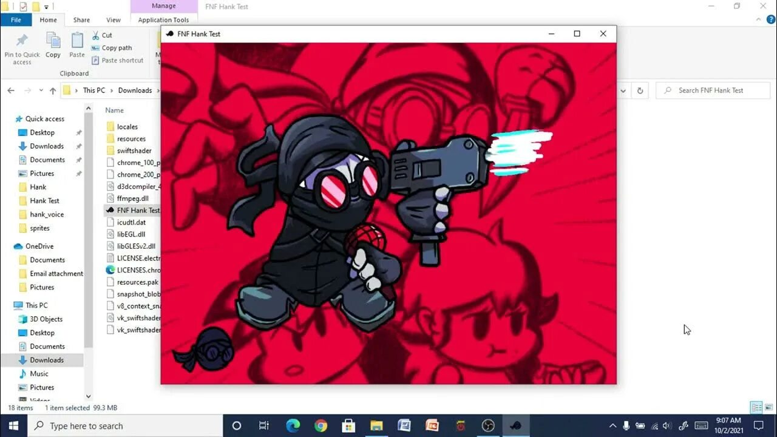Switch to details view layout icon
Image resolution: width=777 pixels, height=437 pixels.
756,407
